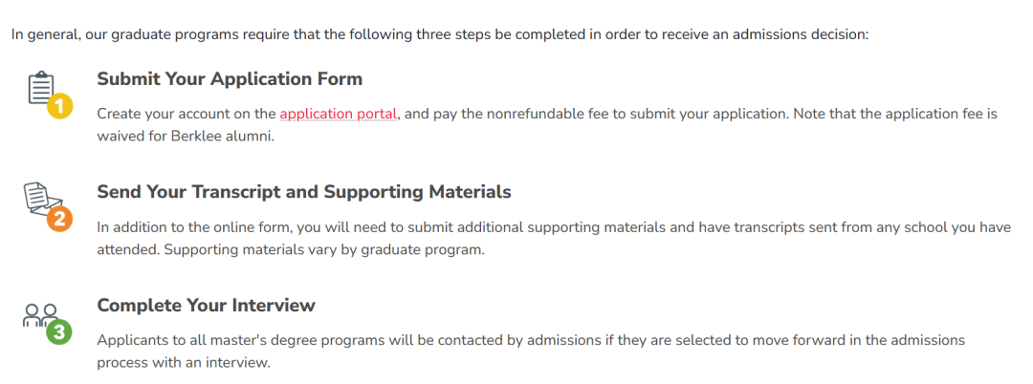This screenshot has width=1033, height=384.
Task: Click the 'In addition to the online form' text
Action: [194, 227]
